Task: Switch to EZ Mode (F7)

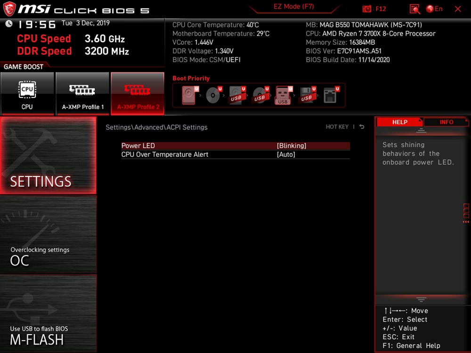Action: click(294, 7)
